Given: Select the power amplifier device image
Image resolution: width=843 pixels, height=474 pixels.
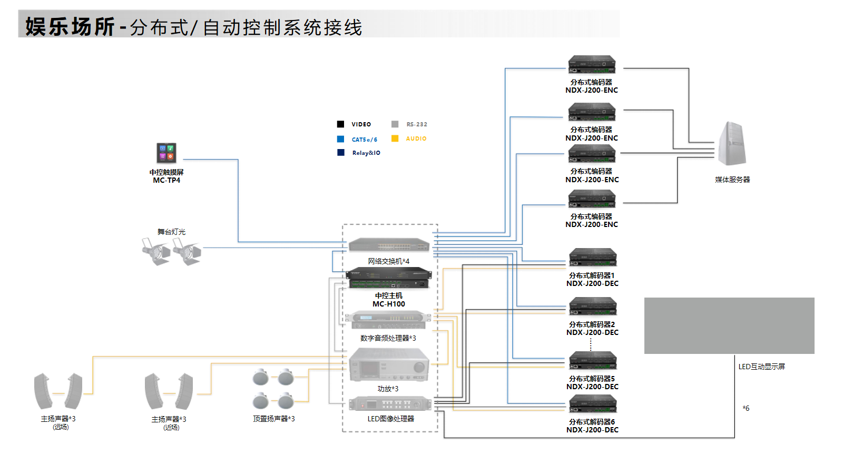Looking at the screenshot, I should click(x=389, y=364).
